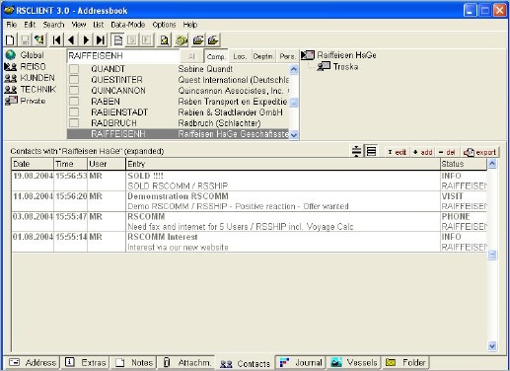Open the Data-Mode menu
Screen dimensions: 510x371
127,25
